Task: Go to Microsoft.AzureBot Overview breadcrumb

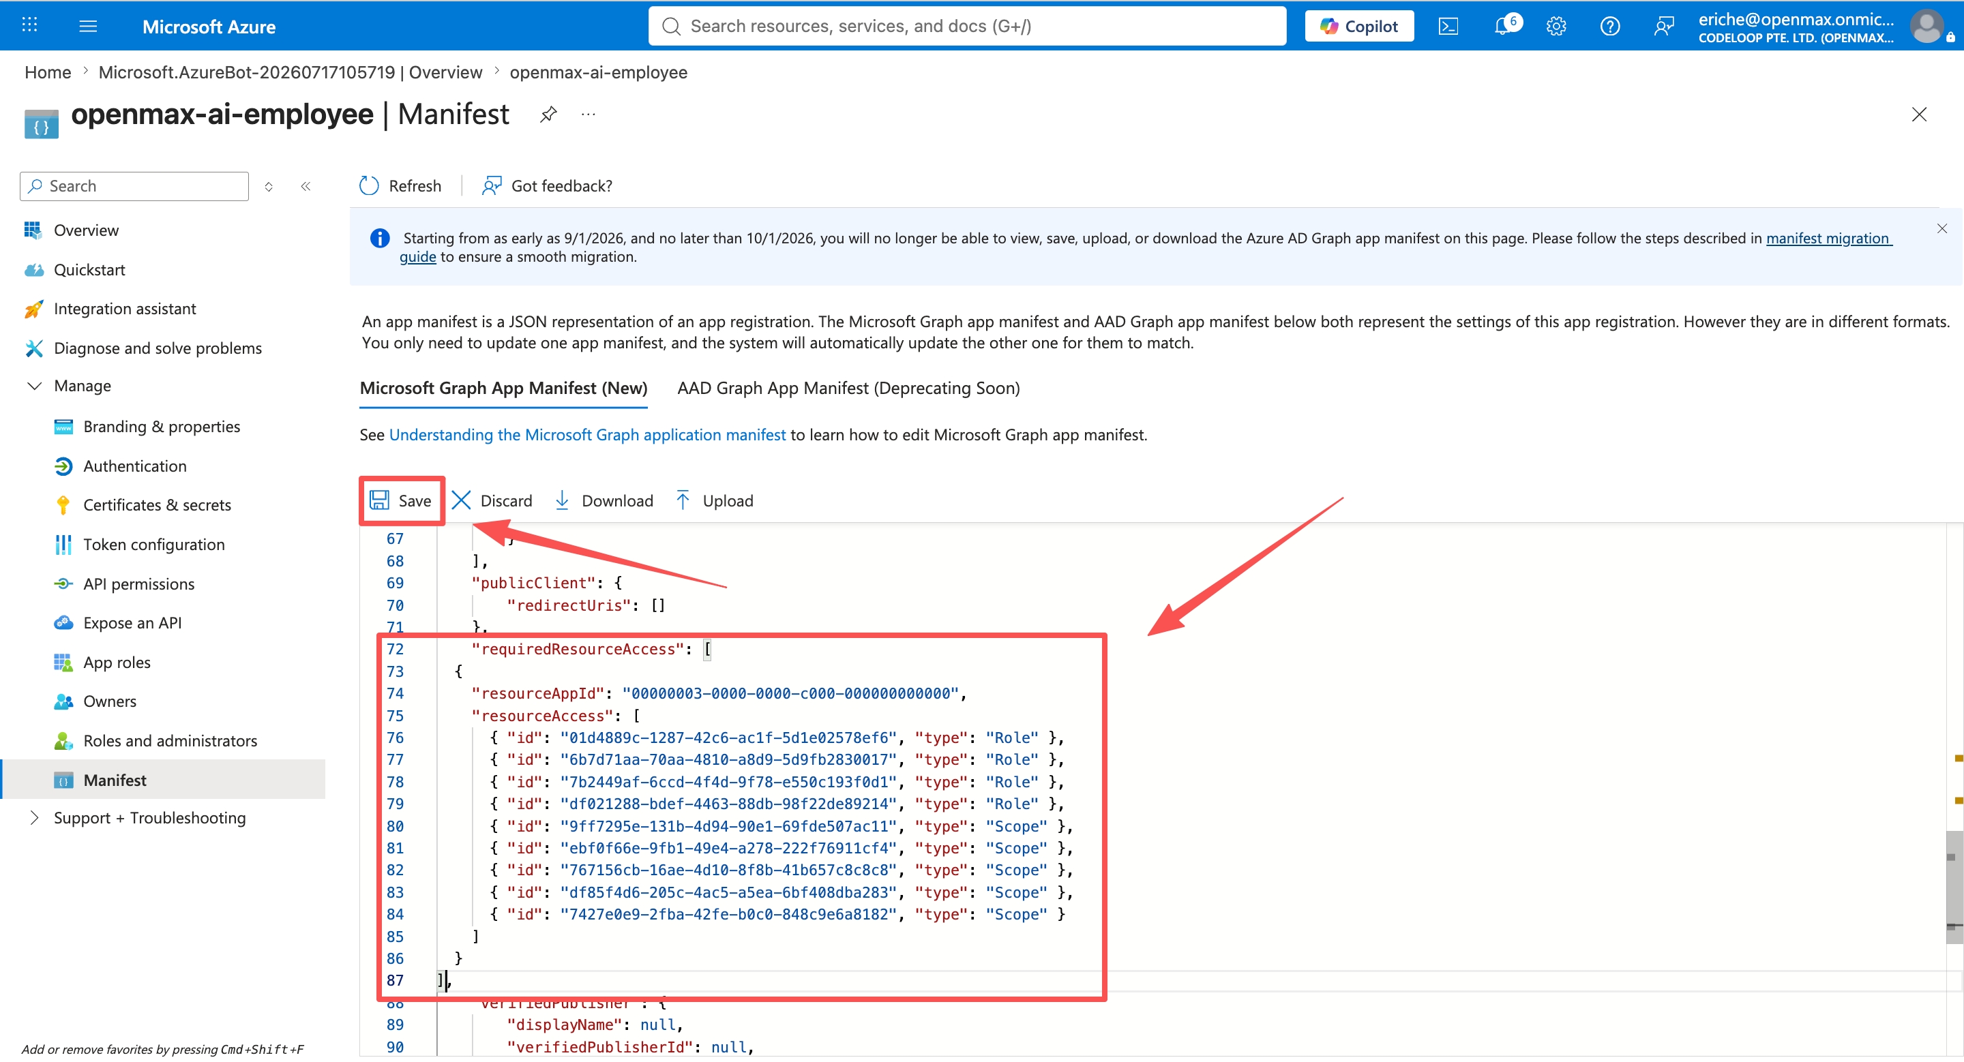Action: click(x=291, y=72)
